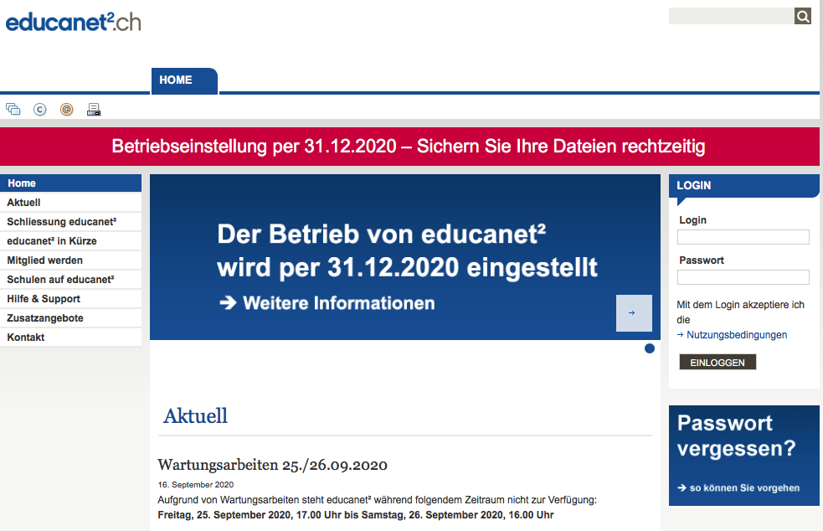823x531 pixels.
Task: Click the print page icon
Action: [94, 109]
